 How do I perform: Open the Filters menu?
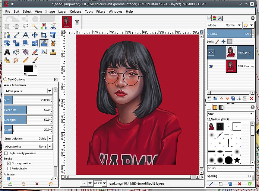pyautogui.click(x=101, y=12)
